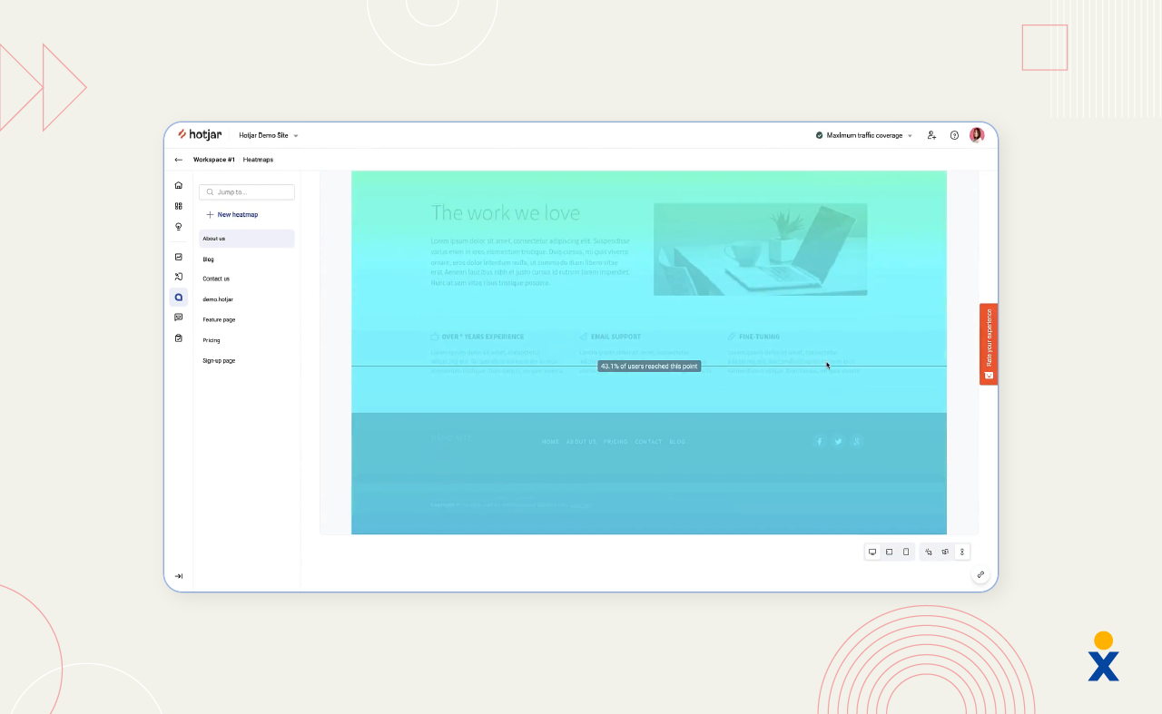The width and height of the screenshot is (1162, 714).
Task: Open the Surveys clipboard icon in sidebar
Action: click(179, 338)
